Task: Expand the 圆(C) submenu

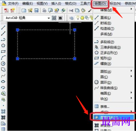Action: 131,76
